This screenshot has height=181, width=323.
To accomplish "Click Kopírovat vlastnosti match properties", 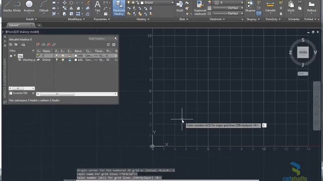I will pos(200,8).
